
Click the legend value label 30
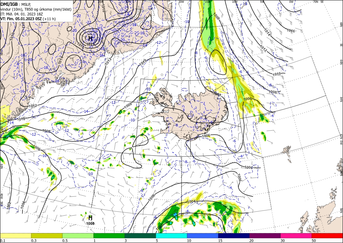[283, 241]
